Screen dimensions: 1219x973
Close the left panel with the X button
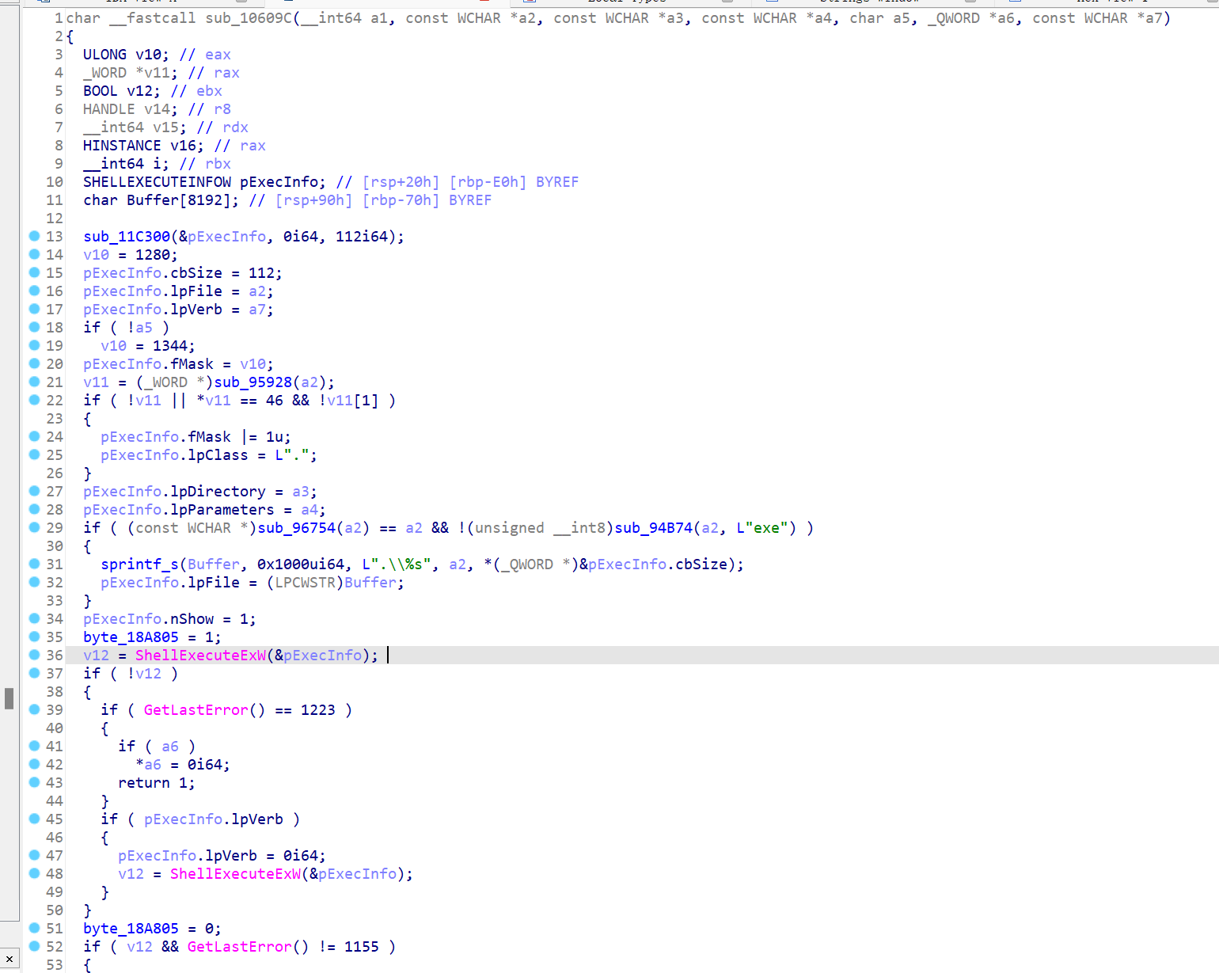(x=9, y=959)
